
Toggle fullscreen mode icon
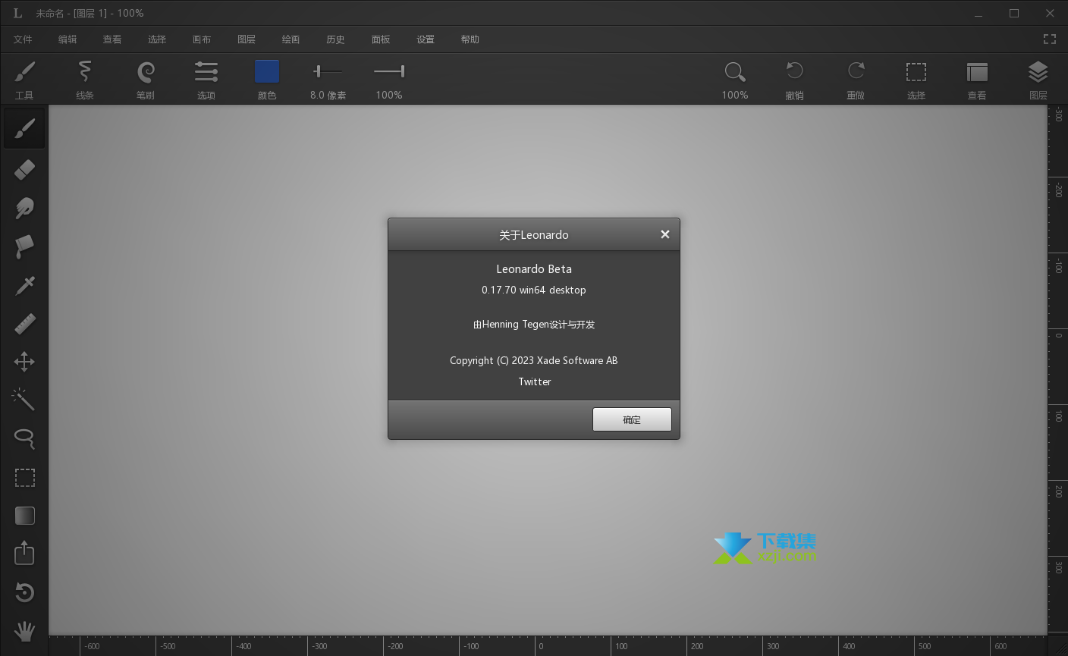click(1050, 39)
